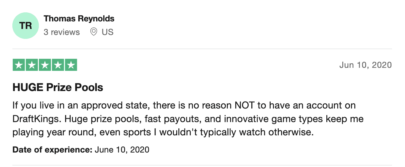The width and height of the screenshot is (405, 167).
Task: Select the second green rating star
Action: pos(32,65)
